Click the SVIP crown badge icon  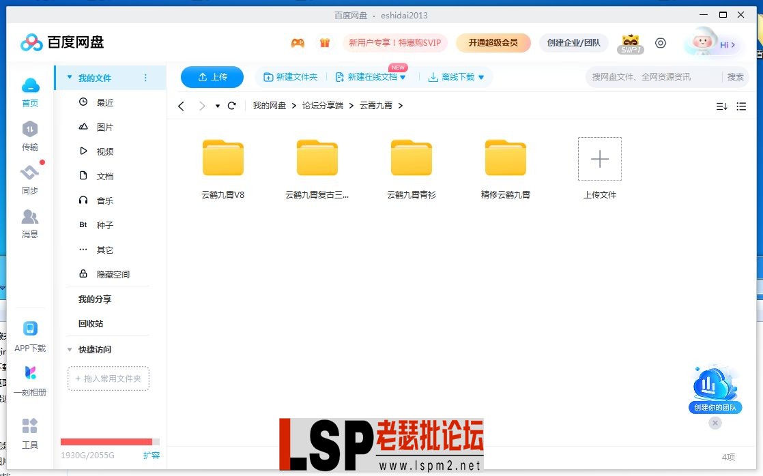click(631, 42)
